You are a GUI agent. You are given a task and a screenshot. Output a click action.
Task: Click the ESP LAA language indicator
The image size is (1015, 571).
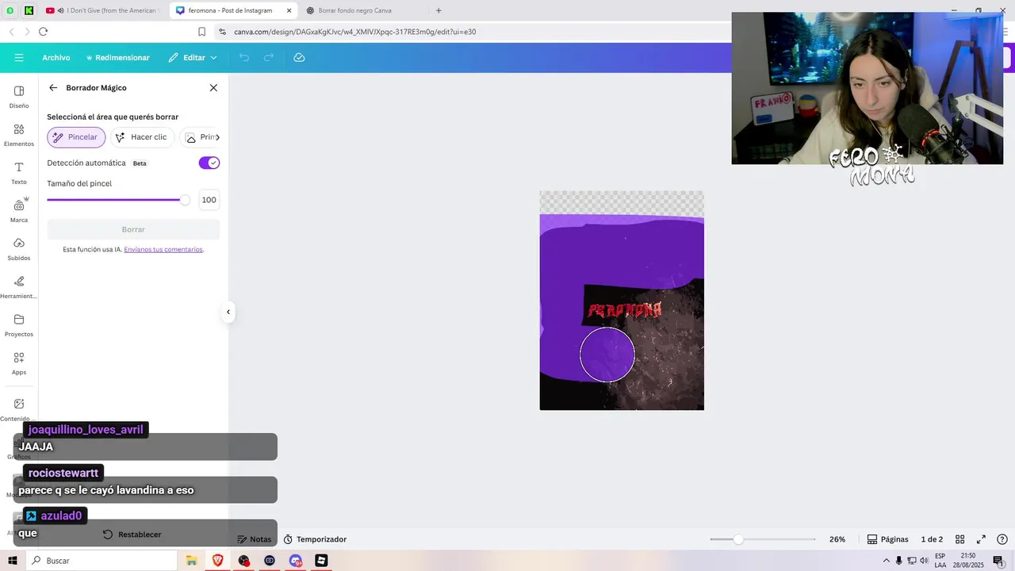point(940,561)
